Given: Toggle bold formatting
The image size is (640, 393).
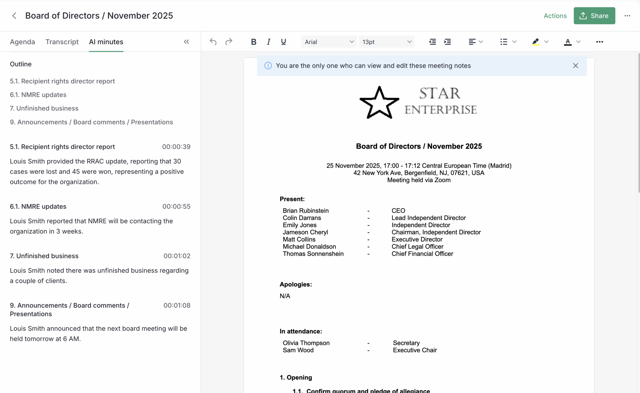Looking at the screenshot, I should coord(253,42).
